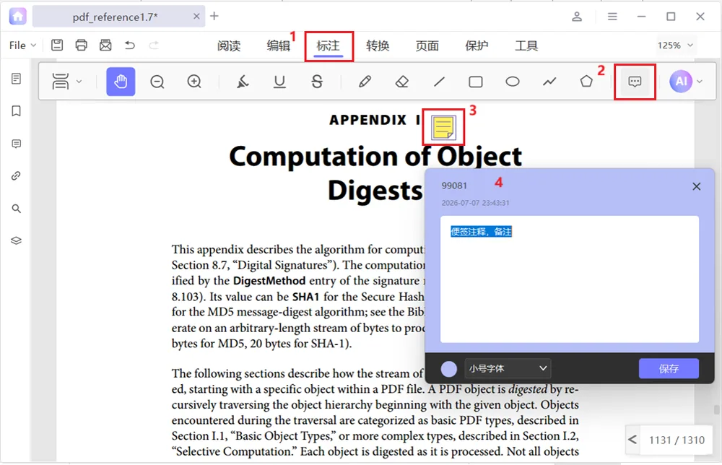722x465 pixels.
Task: Select the polygon shape tool
Action: 586,82
